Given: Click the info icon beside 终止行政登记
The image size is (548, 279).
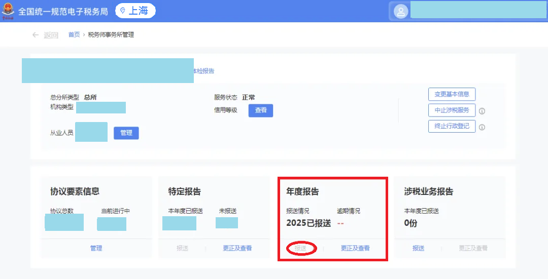Looking at the screenshot, I should point(482,127).
